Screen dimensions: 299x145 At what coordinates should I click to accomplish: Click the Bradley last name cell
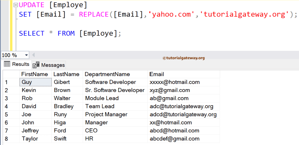67,107
